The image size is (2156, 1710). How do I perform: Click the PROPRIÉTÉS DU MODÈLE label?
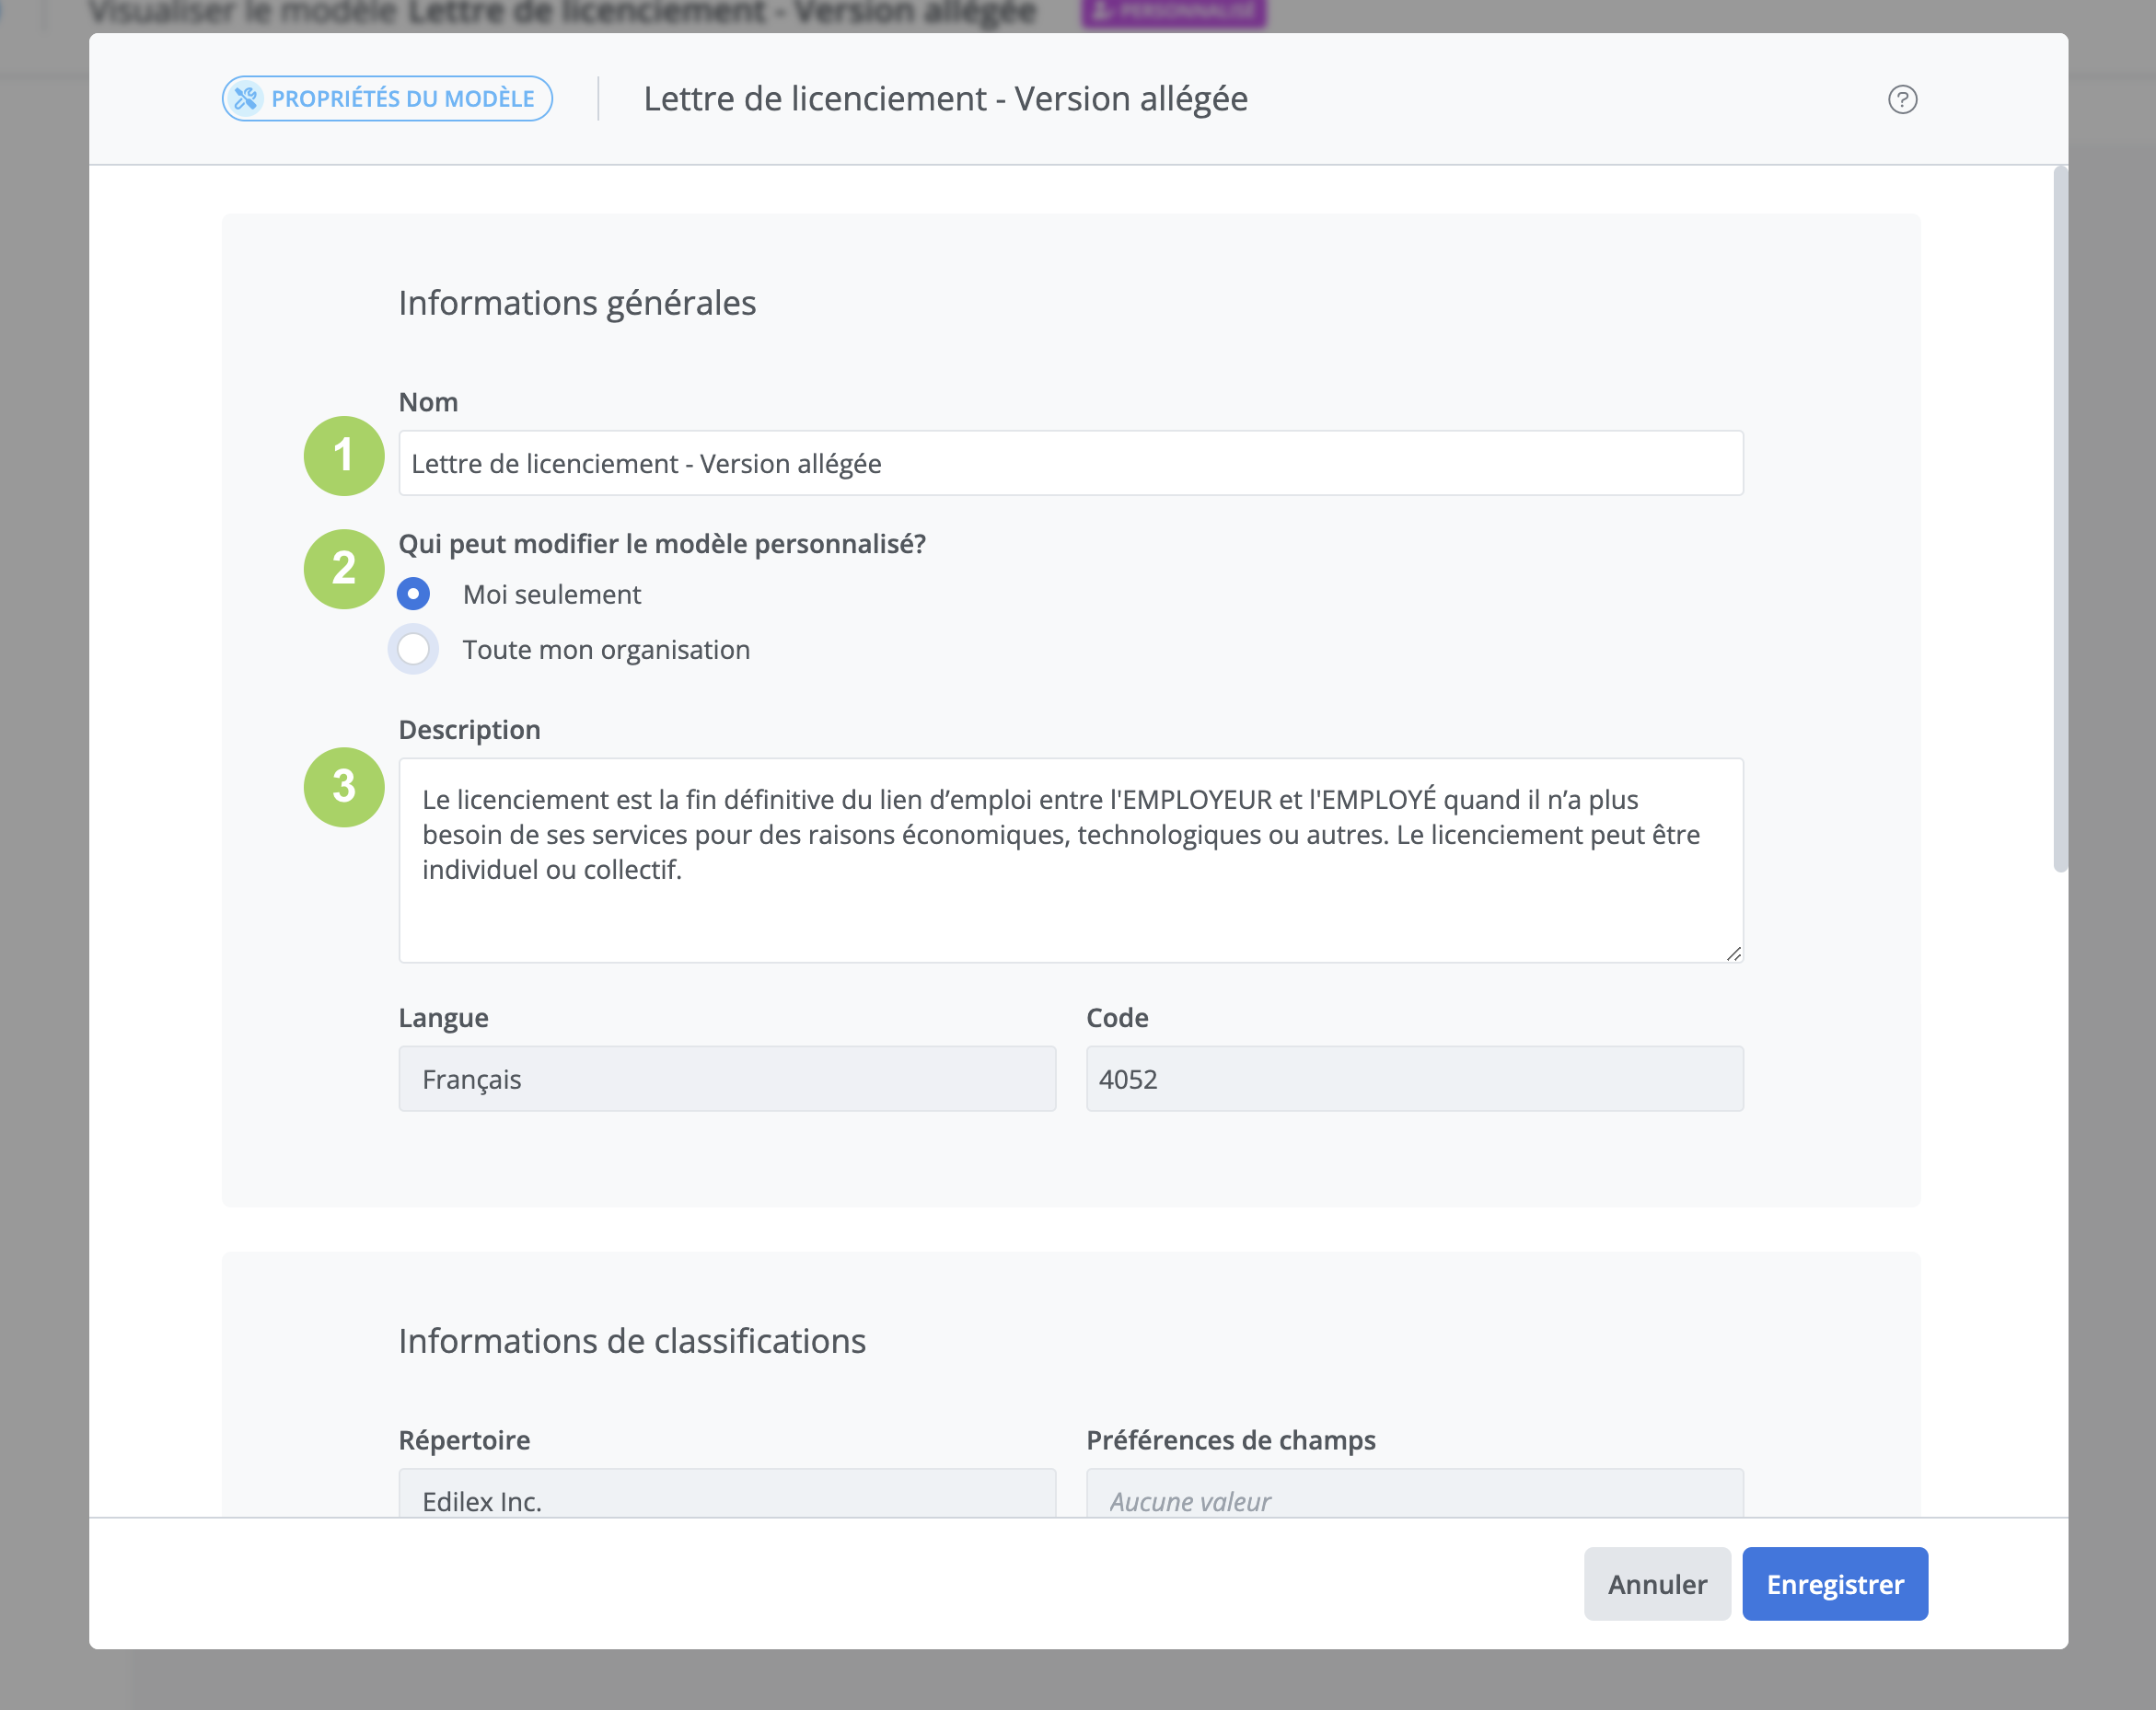(x=403, y=98)
